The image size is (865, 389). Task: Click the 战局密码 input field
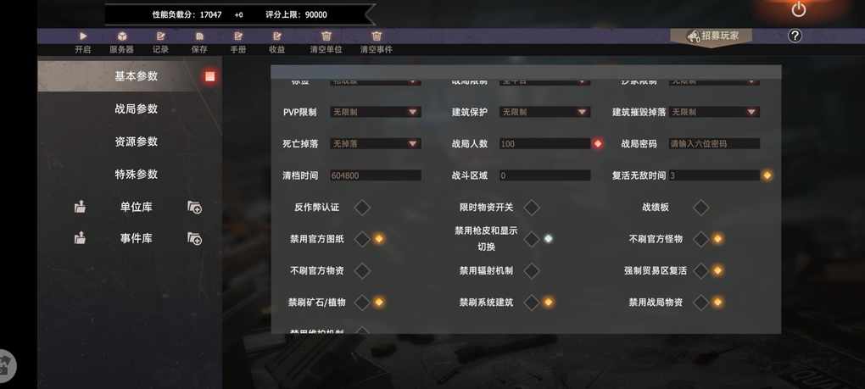coord(714,144)
